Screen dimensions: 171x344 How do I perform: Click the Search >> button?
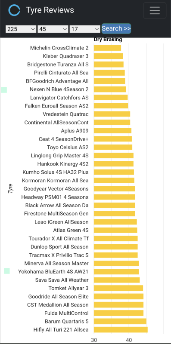tap(116, 28)
